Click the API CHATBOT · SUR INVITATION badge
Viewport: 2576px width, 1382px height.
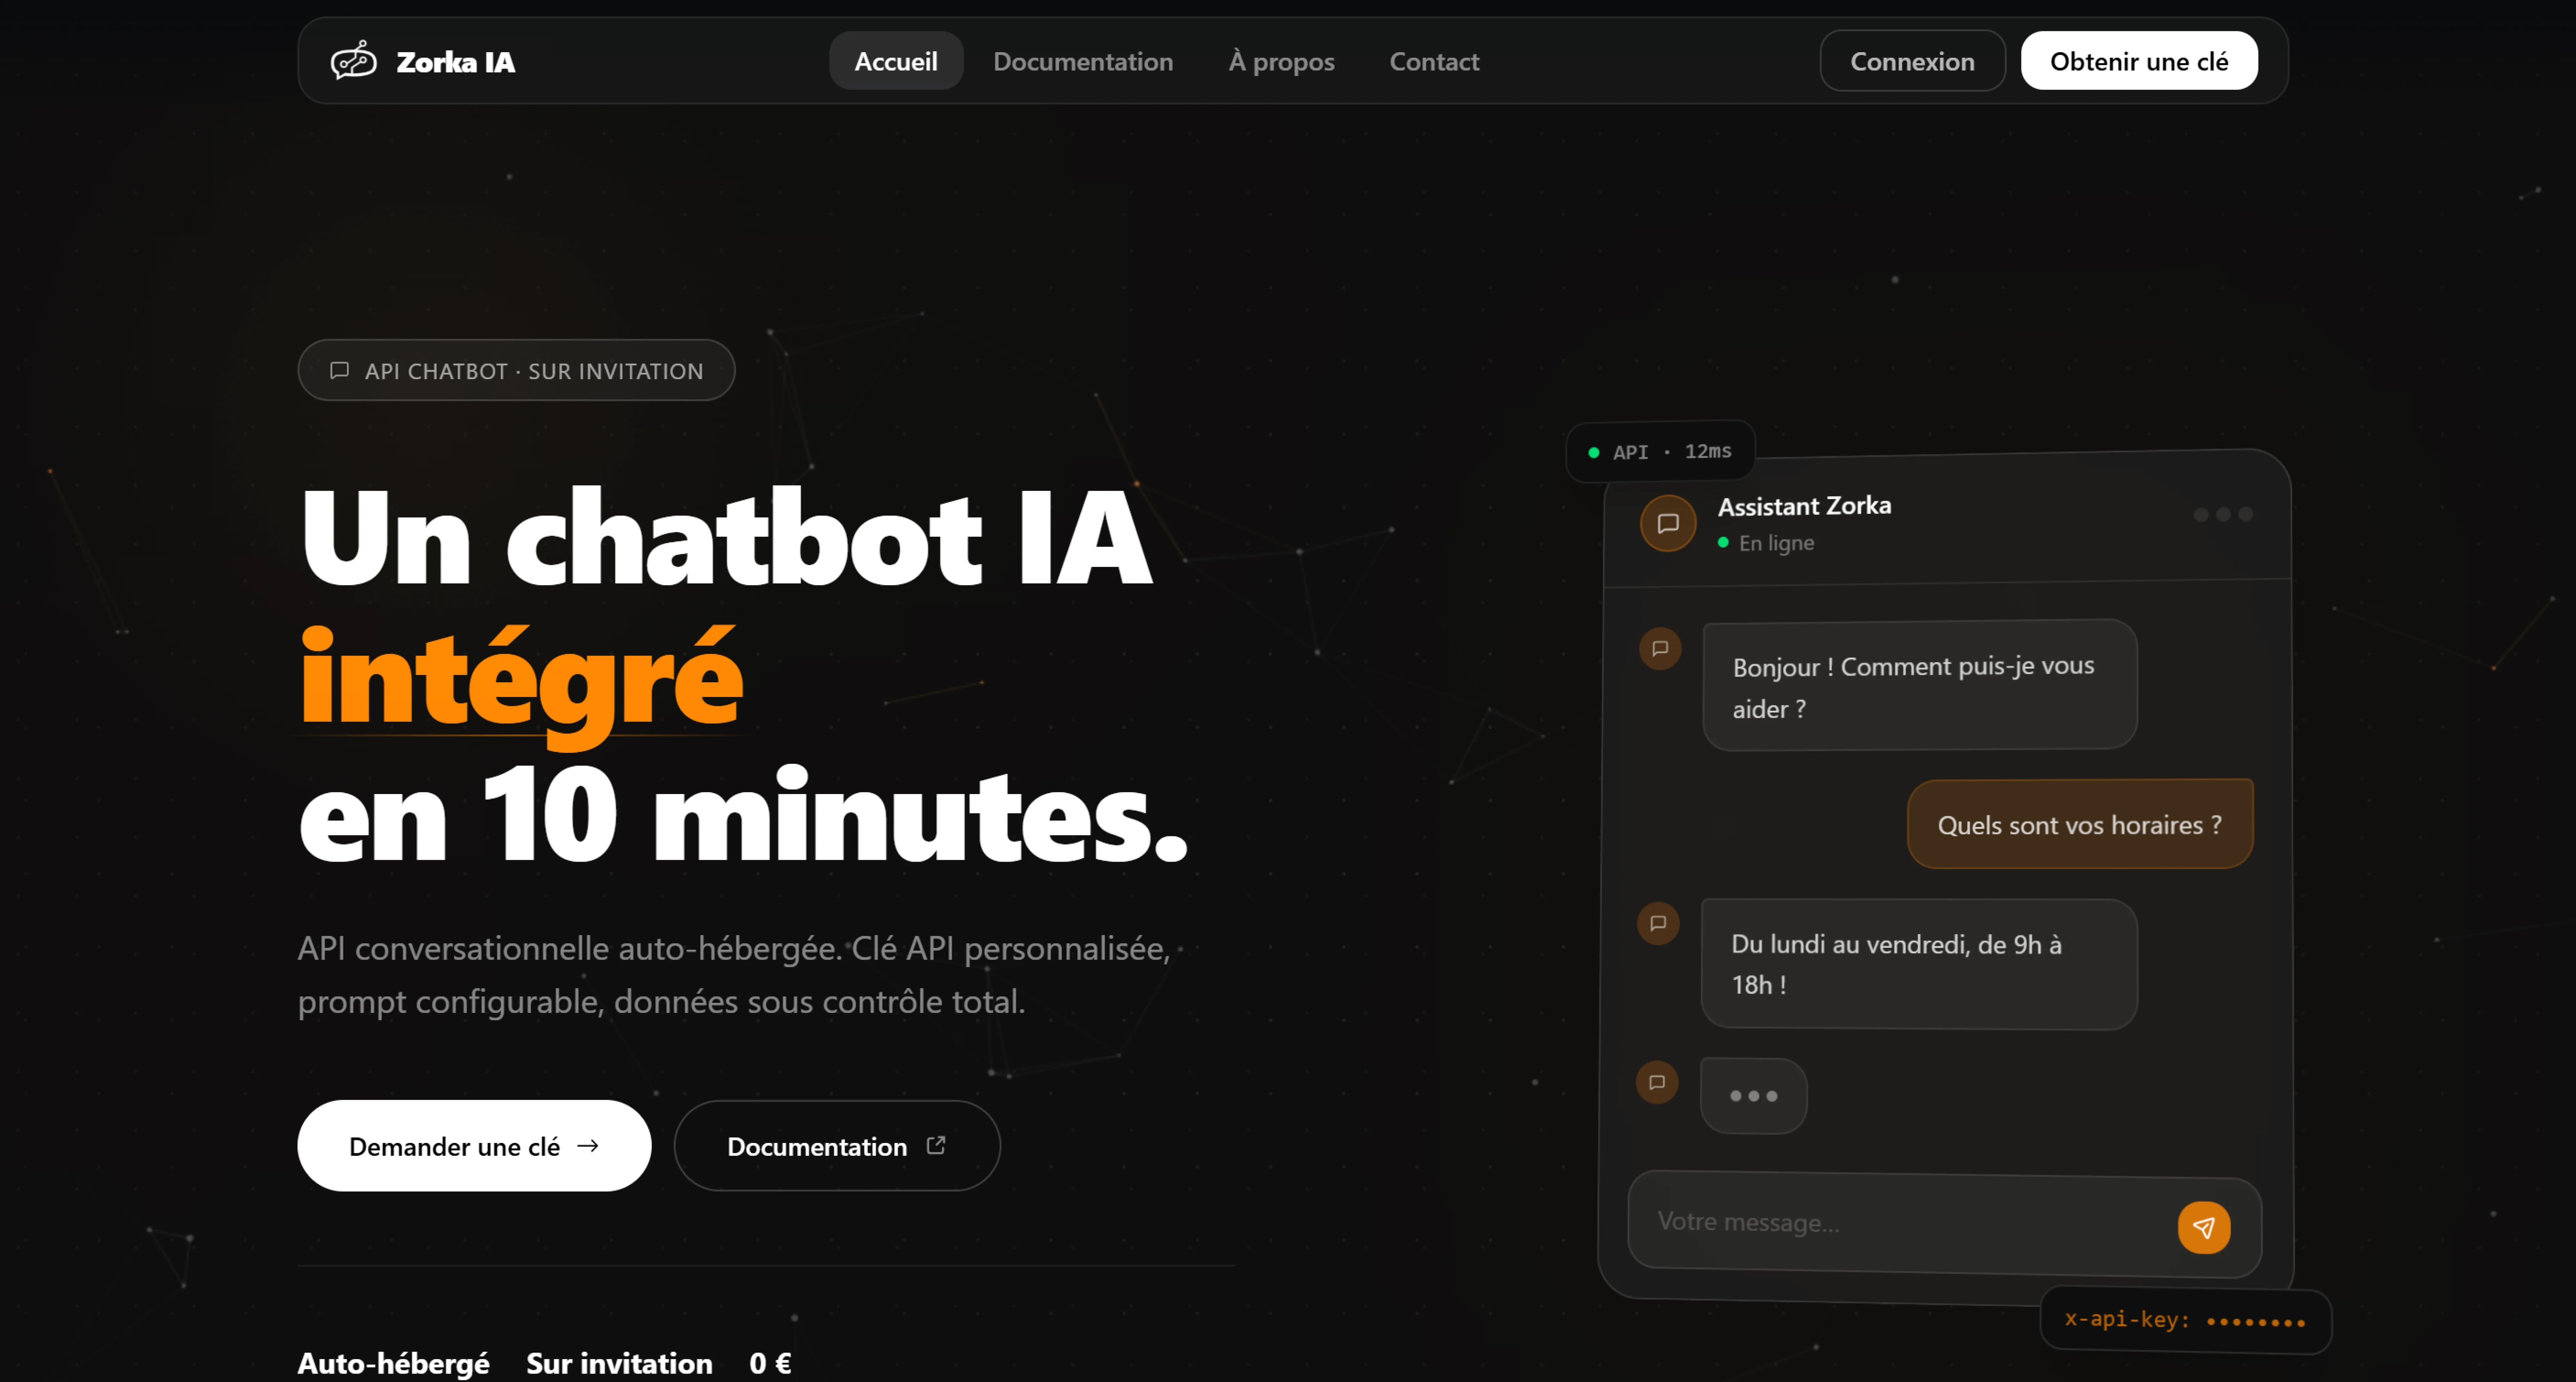pyautogui.click(x=516, y=370)
